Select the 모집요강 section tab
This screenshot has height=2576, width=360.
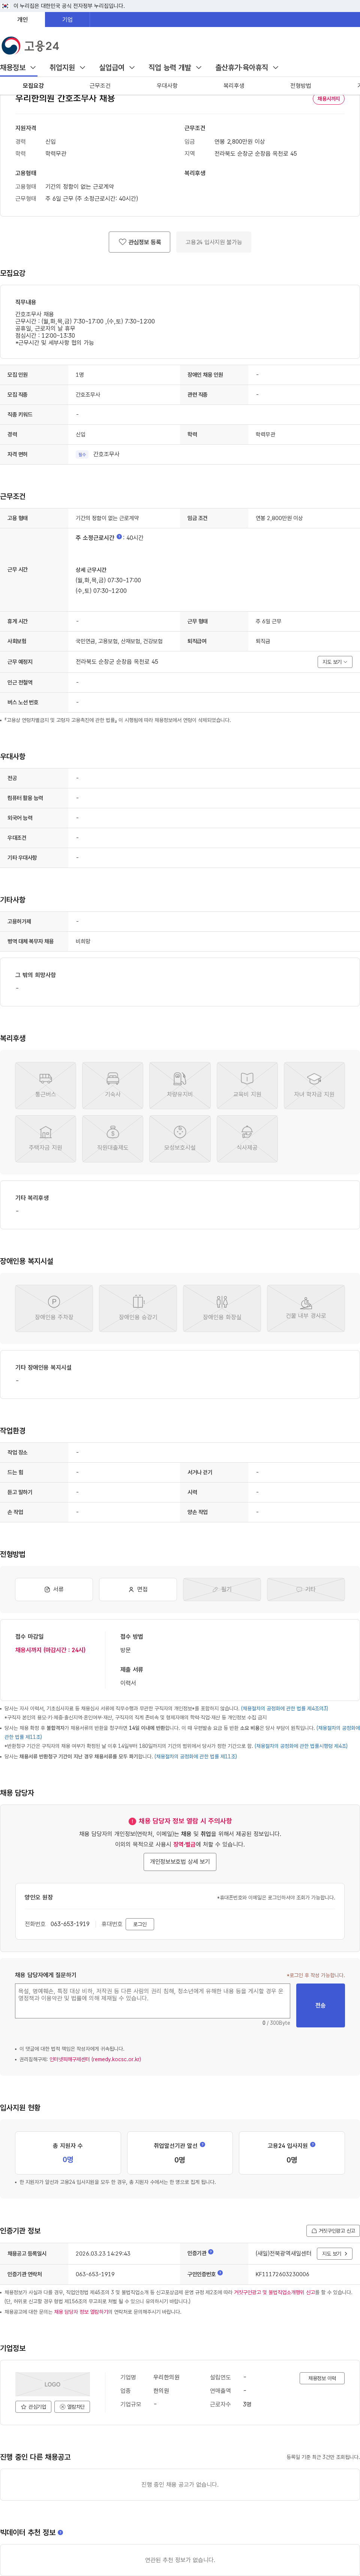pos(33,86)
